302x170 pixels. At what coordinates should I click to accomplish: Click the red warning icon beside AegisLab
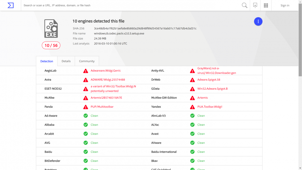pos(86,71)
